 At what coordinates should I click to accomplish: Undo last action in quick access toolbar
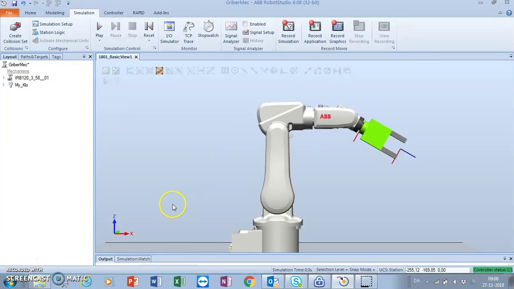(23, 3)
